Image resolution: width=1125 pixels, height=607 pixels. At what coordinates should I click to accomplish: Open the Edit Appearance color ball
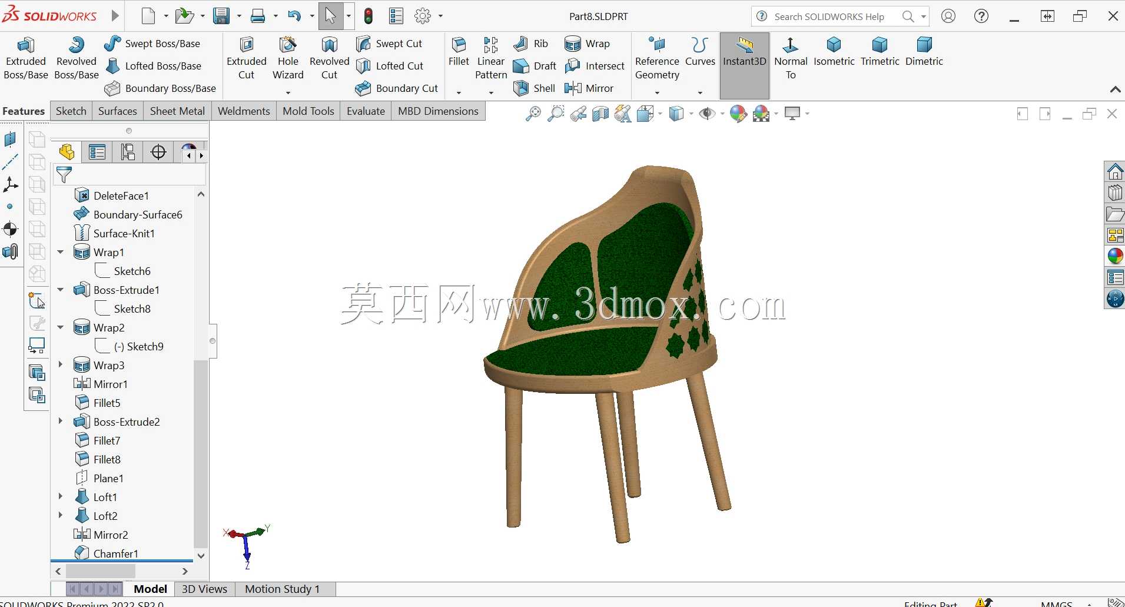pyautogui.click(x=738, y=114)
